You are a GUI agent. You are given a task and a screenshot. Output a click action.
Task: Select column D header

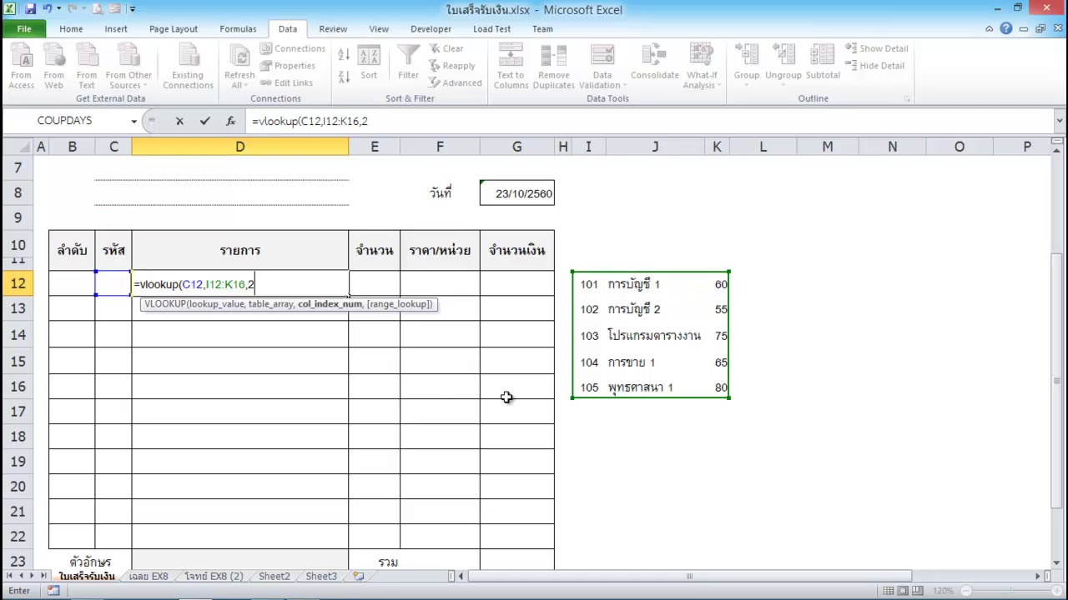tap(239, 147)
